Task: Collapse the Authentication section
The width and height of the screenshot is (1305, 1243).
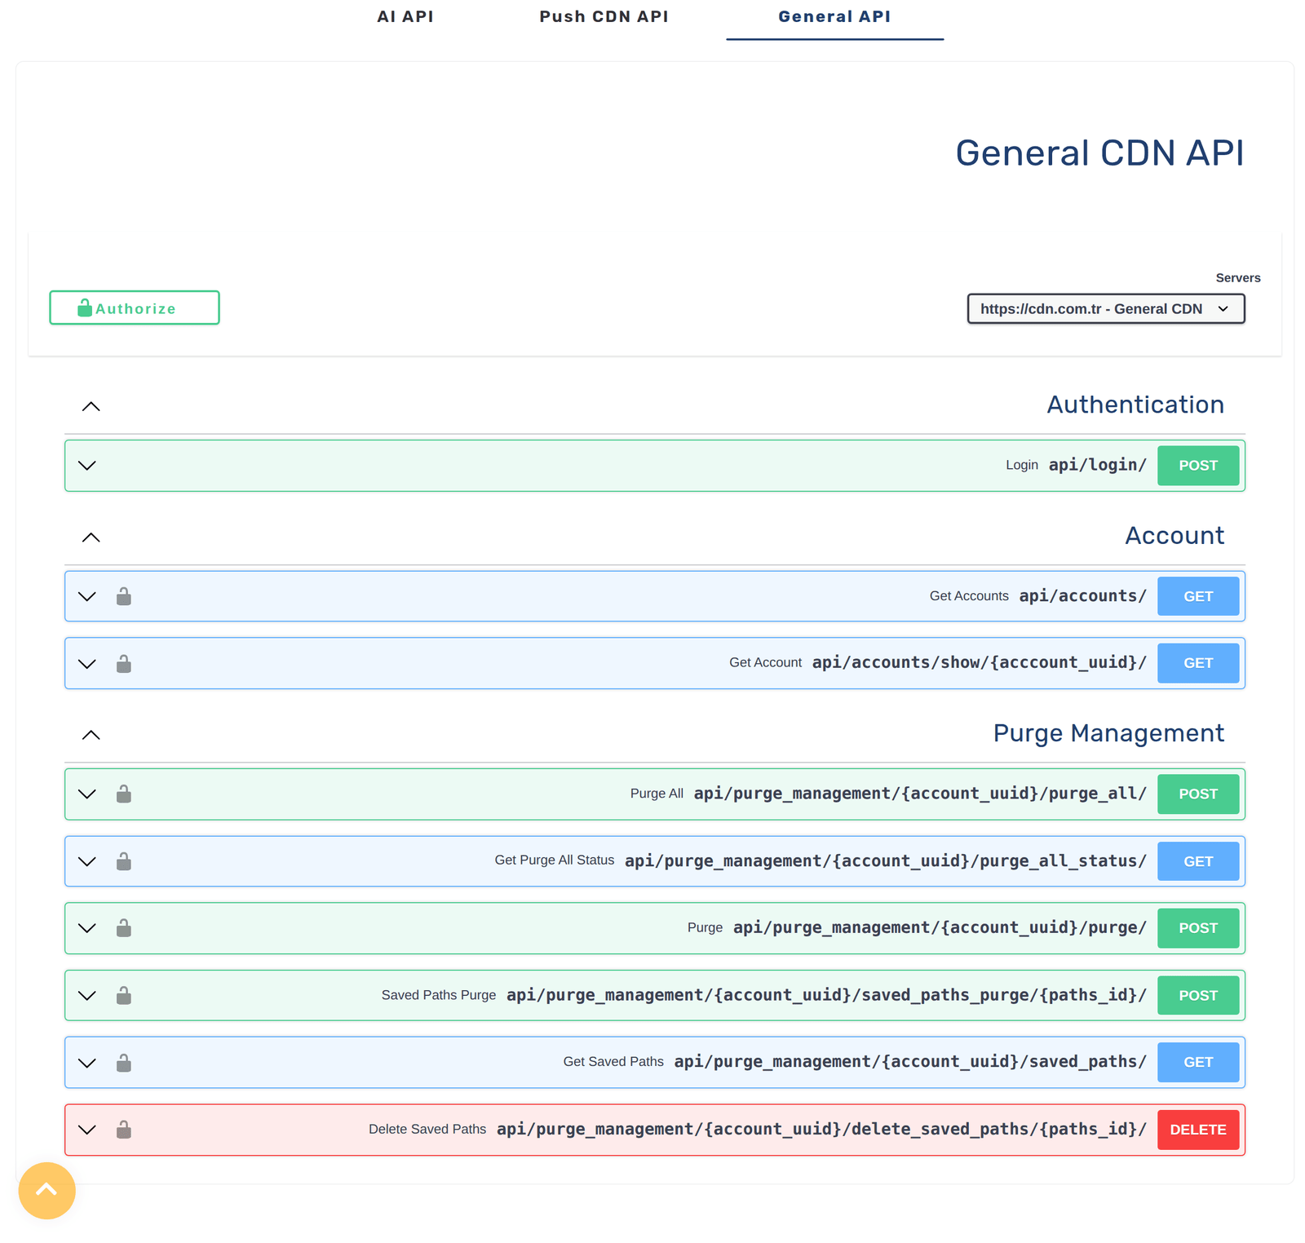Action: point(91,406)
